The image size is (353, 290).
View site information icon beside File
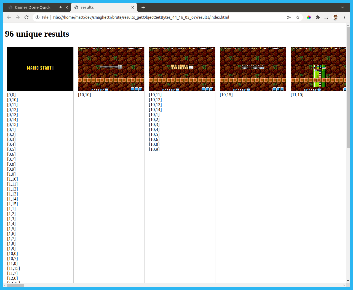[x=38, y=17]
